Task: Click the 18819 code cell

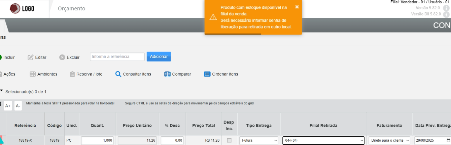Action: [x=54, y=141]
